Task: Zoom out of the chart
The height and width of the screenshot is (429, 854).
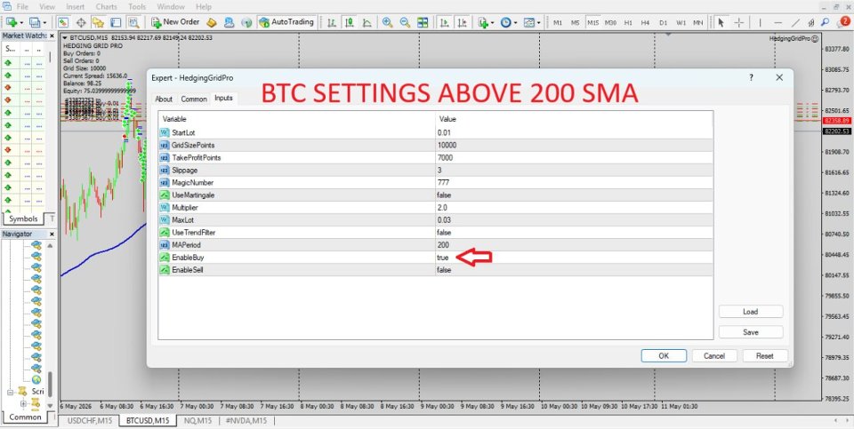Action: (x=405, y=22)
